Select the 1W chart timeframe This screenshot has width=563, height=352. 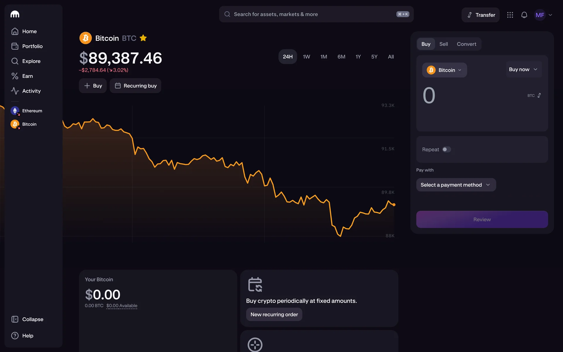coord(306,57)
